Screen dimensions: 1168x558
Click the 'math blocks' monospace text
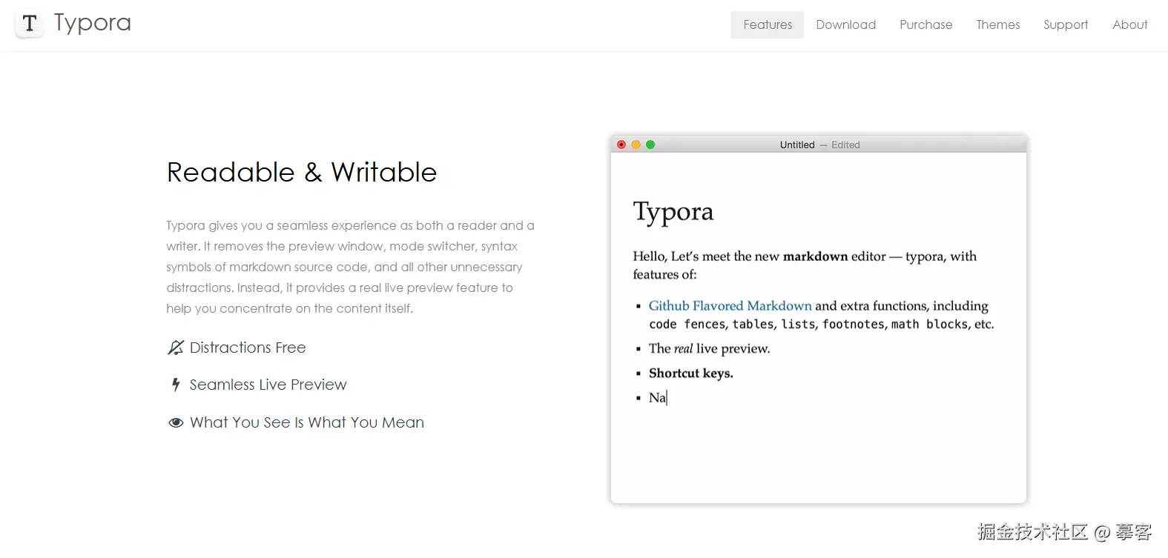(x=930, y=324)
